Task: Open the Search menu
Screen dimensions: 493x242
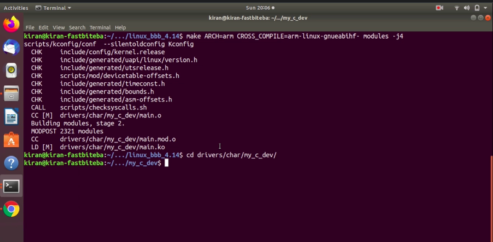Action: pos(77,27)
